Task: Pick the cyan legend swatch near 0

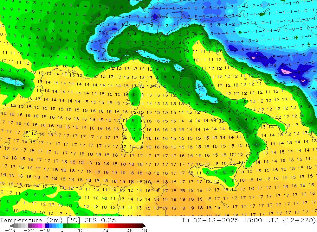Action: [61, 226]
